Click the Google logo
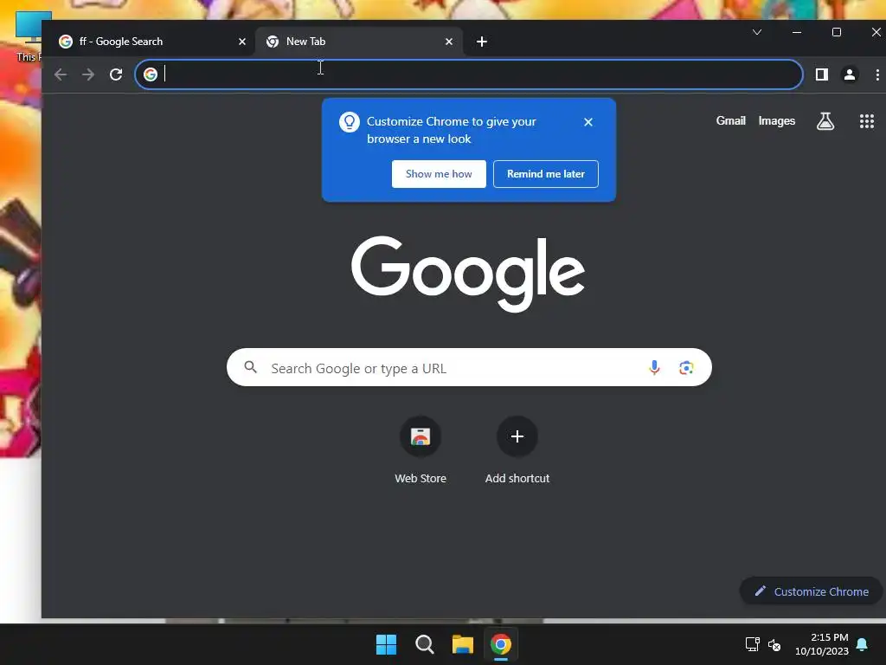 click(468, 274)
